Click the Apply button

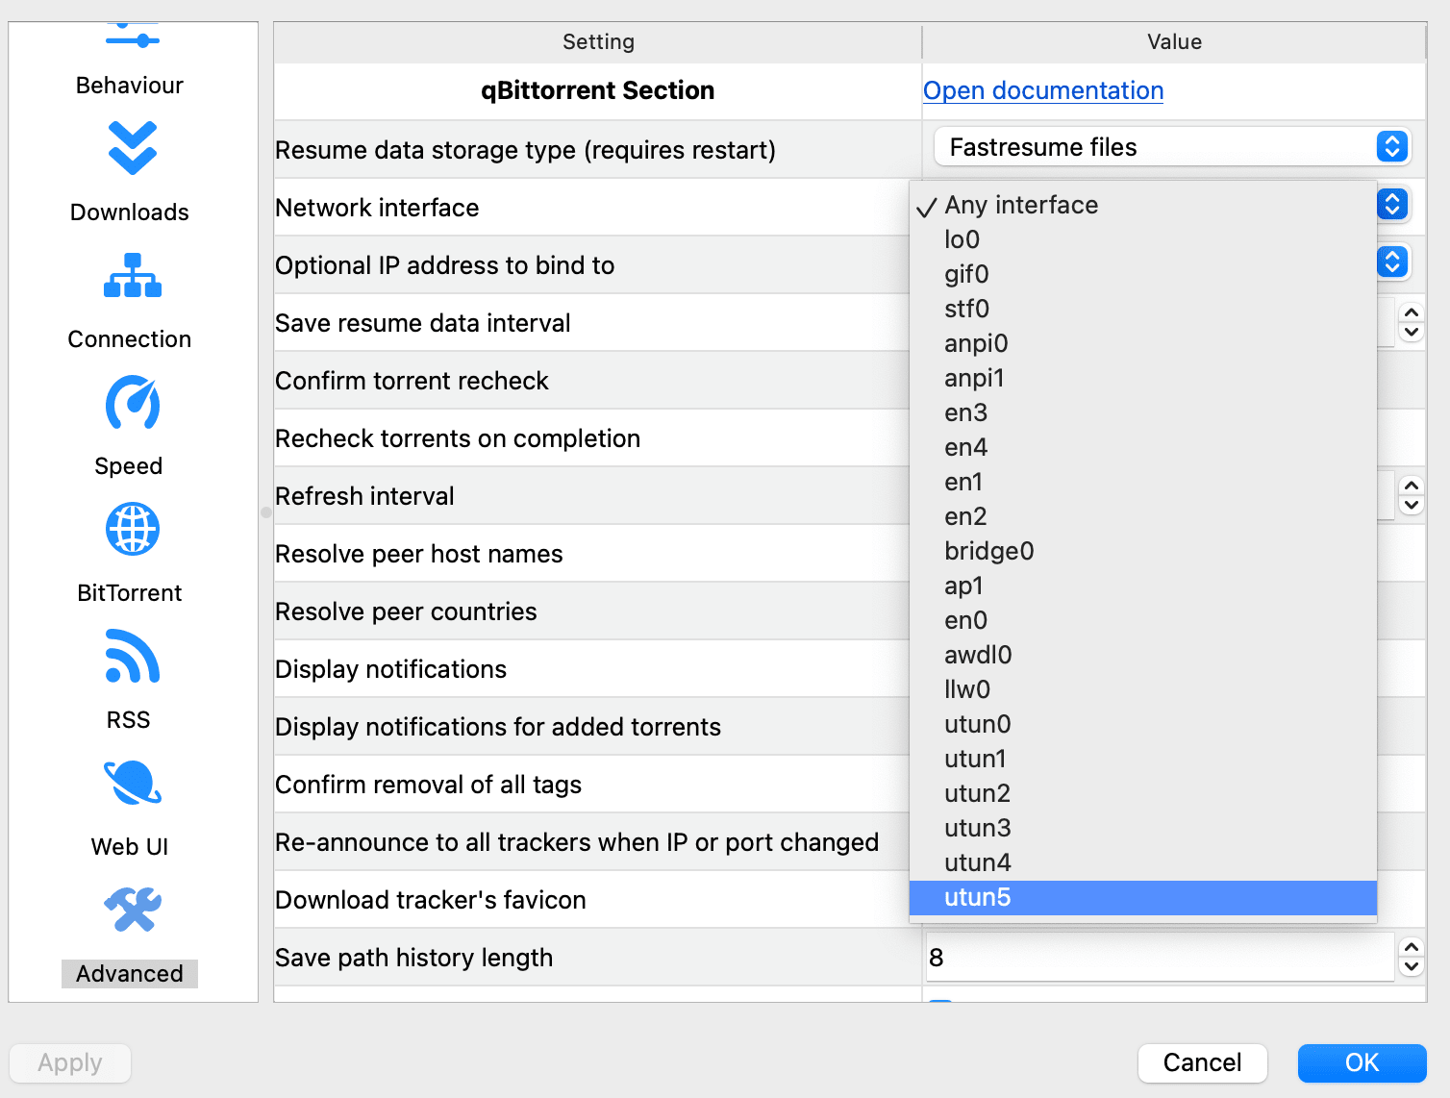tap(70, 1062)
